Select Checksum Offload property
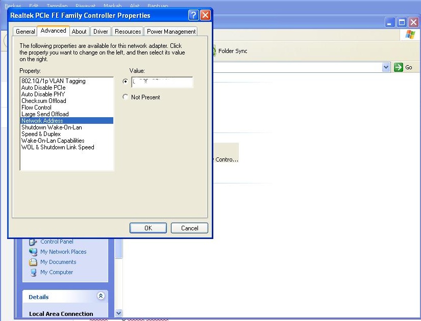Screen dimensions: 421x321 [66, 101]
